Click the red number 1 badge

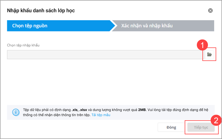[x=203, y=45]
